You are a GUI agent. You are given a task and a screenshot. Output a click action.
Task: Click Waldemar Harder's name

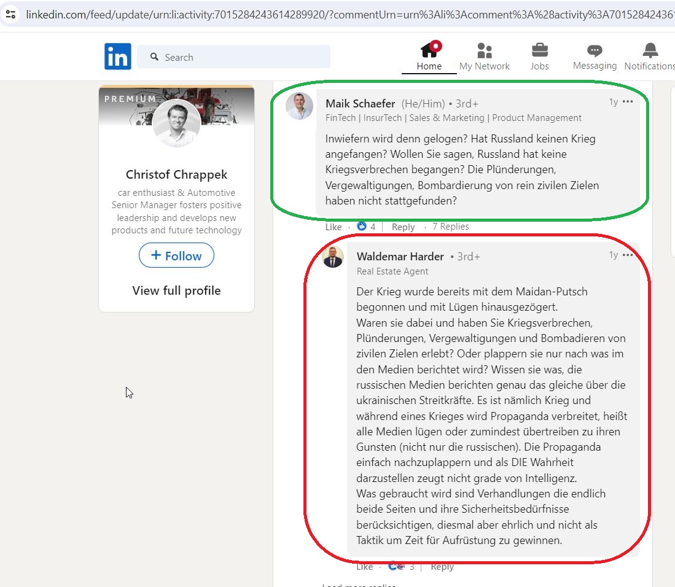pos(400,257)
